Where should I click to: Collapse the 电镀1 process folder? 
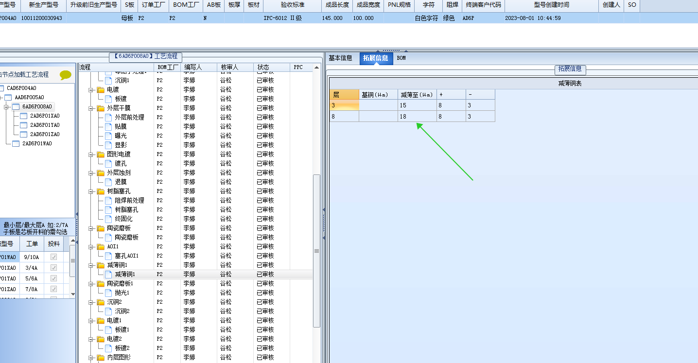tap(91, 321)
